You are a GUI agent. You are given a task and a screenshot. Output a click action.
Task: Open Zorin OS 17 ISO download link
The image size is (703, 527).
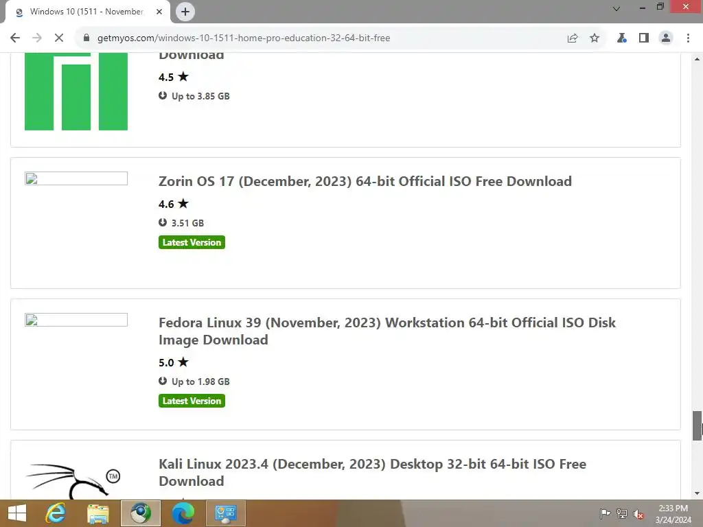point(365,181)
